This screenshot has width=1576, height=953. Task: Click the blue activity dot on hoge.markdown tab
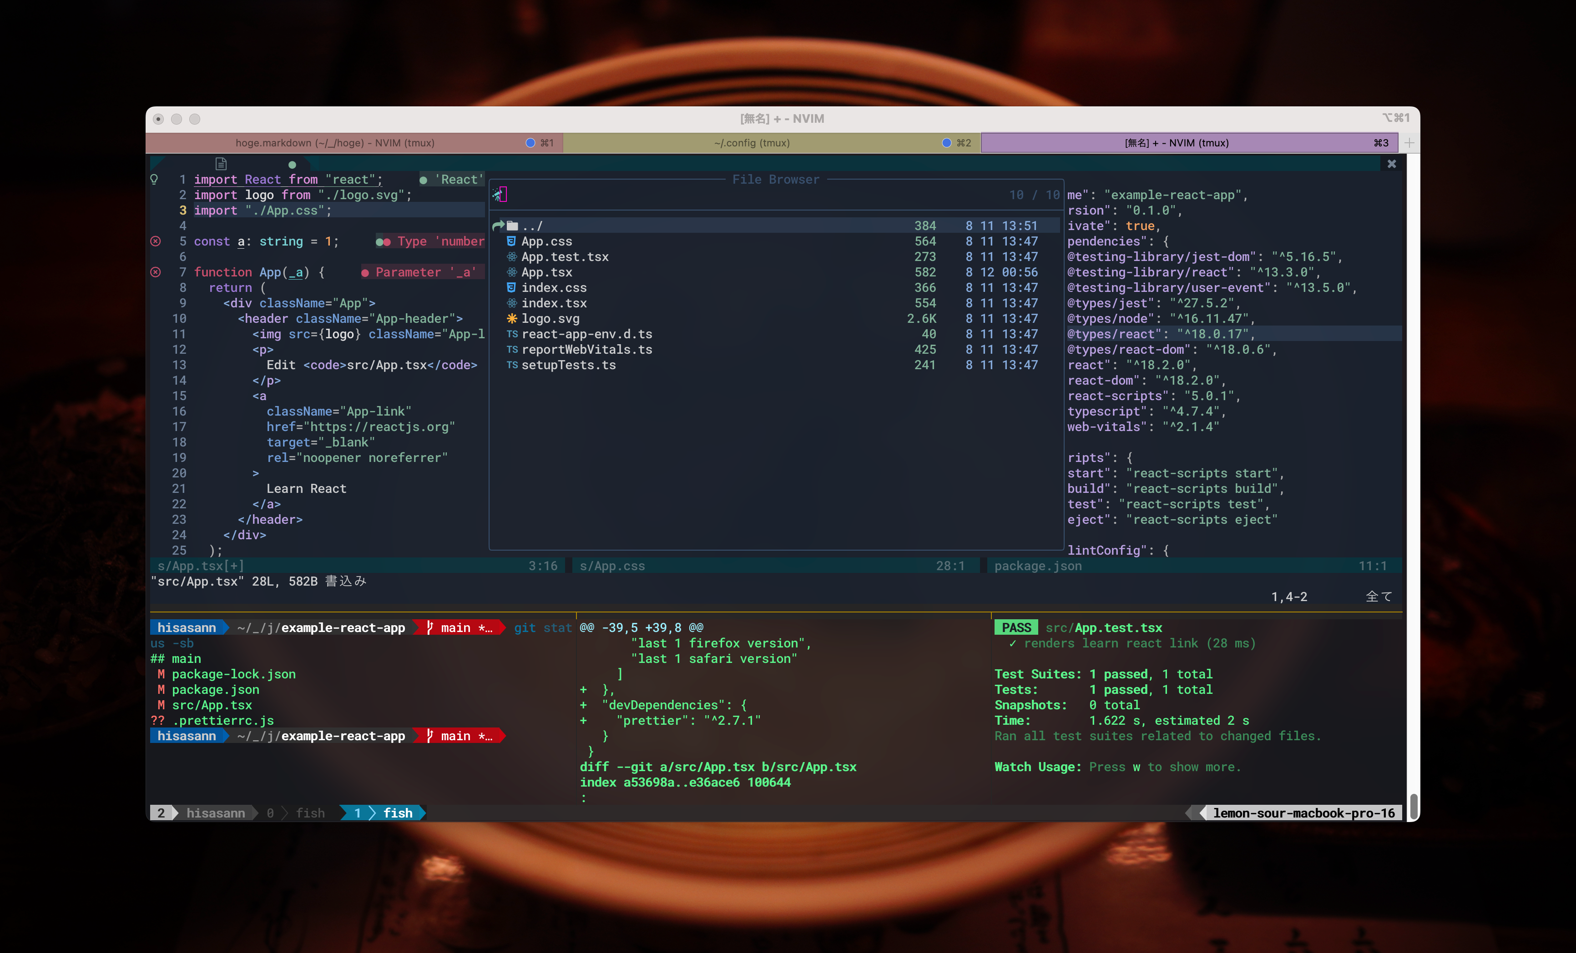click(x=530, y=142)
